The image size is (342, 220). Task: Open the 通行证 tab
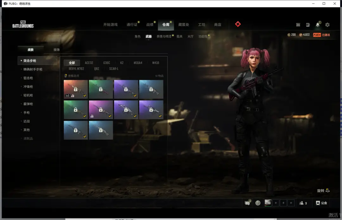pyautogui.click(x=132, y=25)
